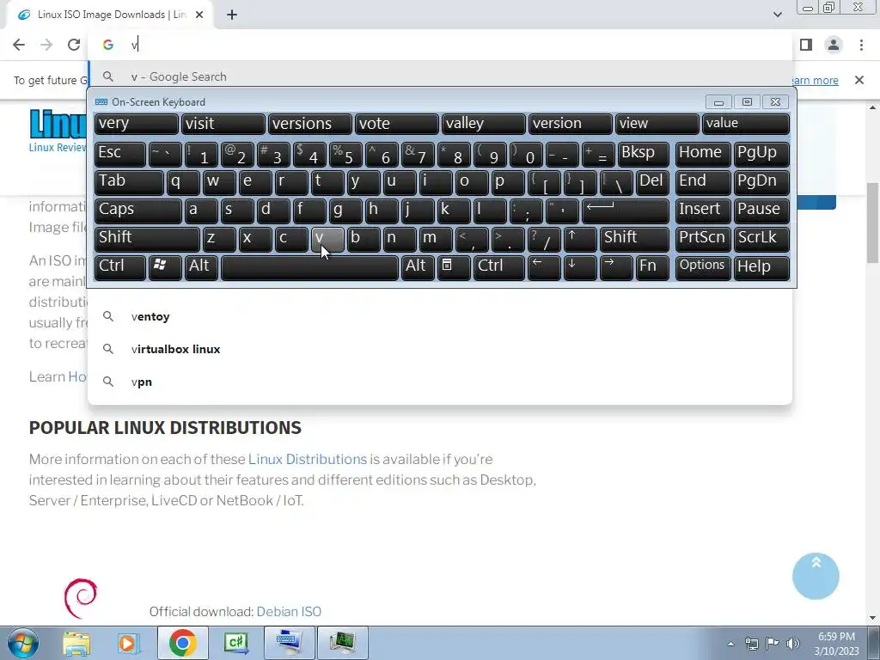
Task: Open the Chrome profile avatar
Action: click(x=834, y=45)
